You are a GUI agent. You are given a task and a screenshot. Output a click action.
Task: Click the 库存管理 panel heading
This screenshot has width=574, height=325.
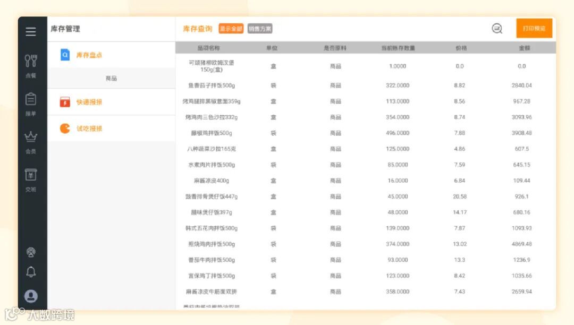[65, 29]
